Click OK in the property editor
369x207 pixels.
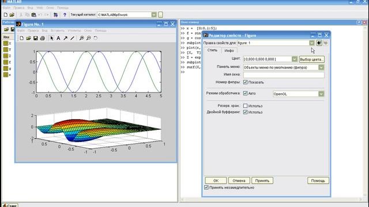click(x=216, y=181)
